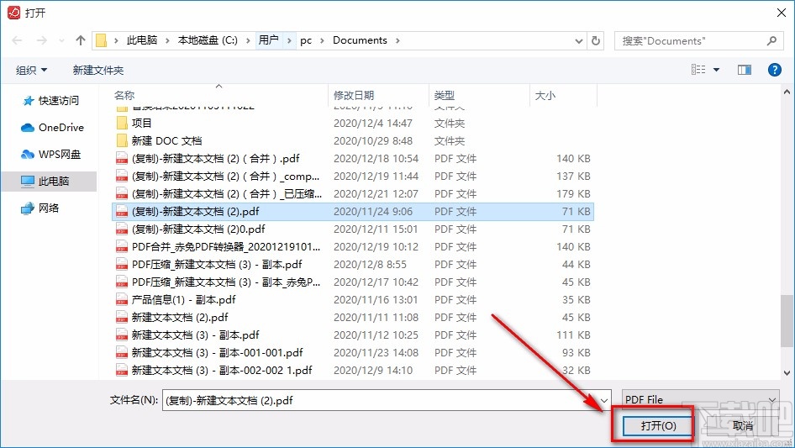
Task: Select 新建文本文档 (3) - 副本-002-002 1.pdf
Action: click(352, 371)
